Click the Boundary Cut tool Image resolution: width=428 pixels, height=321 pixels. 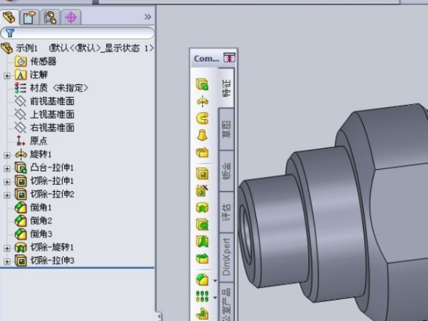tap(203, 258)
